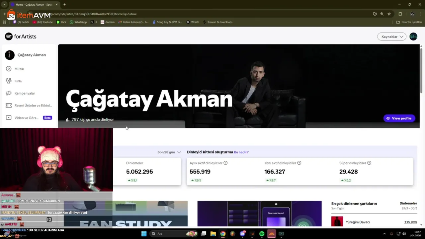Screen dimensions: 425x239
Task: Open the Son 28 gün period dropdown
Action: (x=169, y=152)
